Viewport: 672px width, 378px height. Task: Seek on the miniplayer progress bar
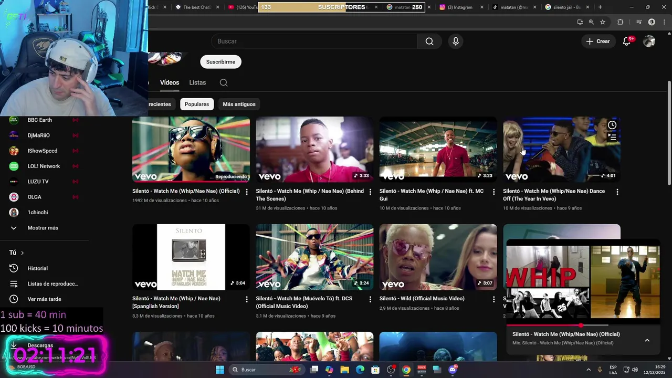pos(583,325)
